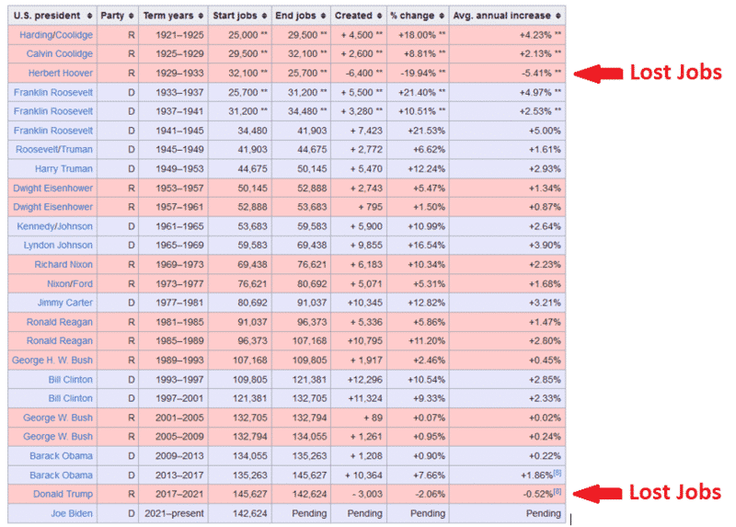736x527 pixels.
Task: Click the Joe Biden link
Action: point(69,513)
